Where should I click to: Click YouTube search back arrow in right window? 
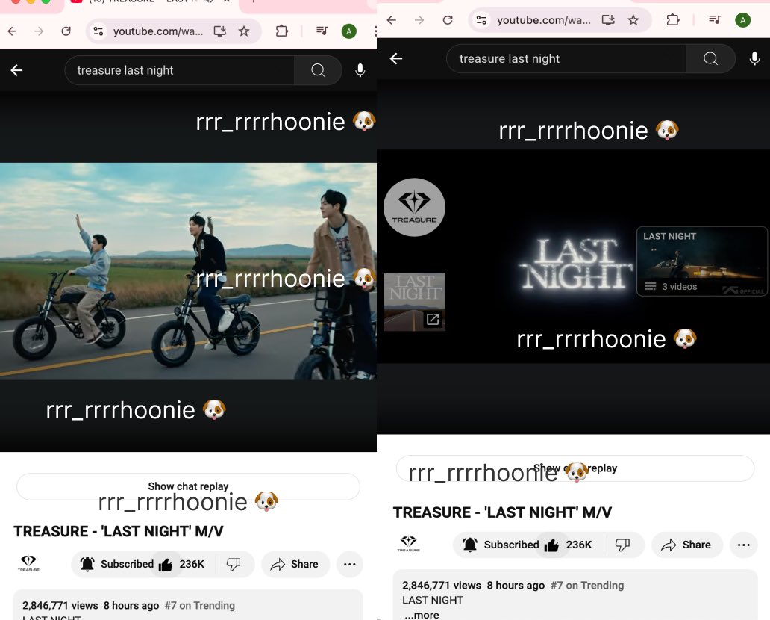[x=396, y=58]
